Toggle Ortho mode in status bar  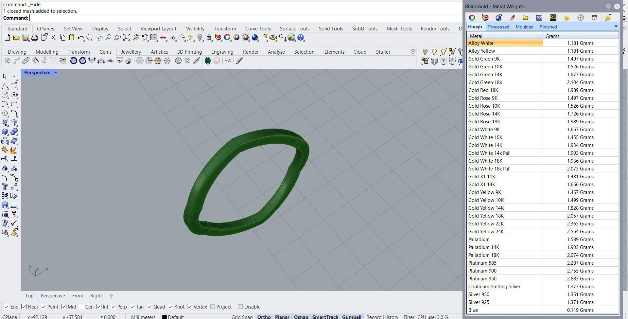pos(264,317)
